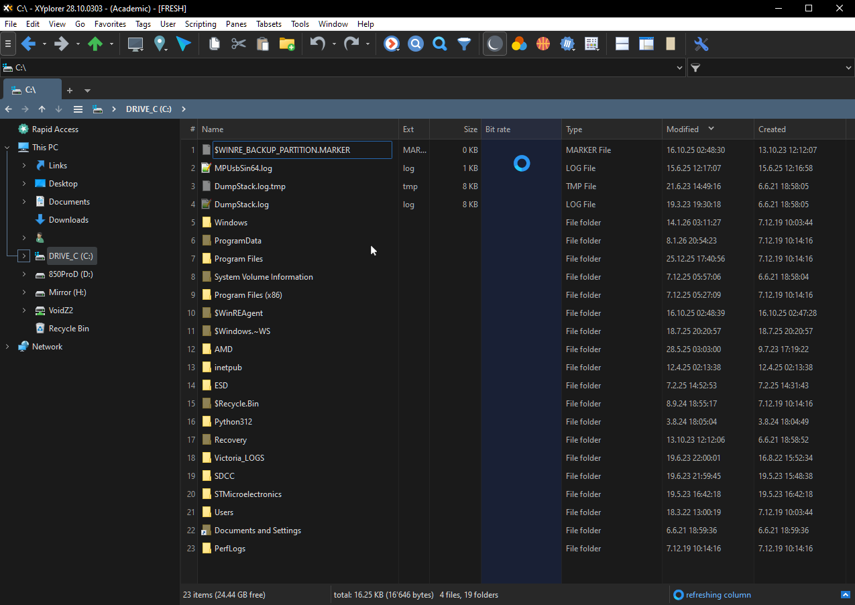Image resolution: width=855 pixels, height=605 pixels.
Task: Click the Copy icon in toolbar
Action: click(214, 44)
